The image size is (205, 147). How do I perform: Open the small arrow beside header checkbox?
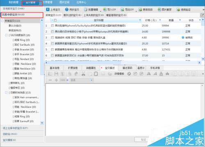(x=52, y=20)
